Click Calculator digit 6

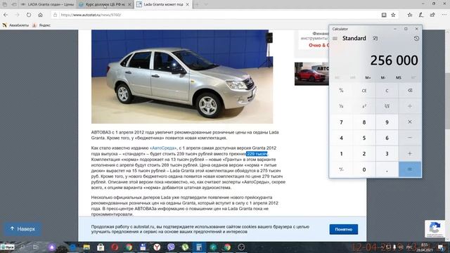click(x=387, y=138)
